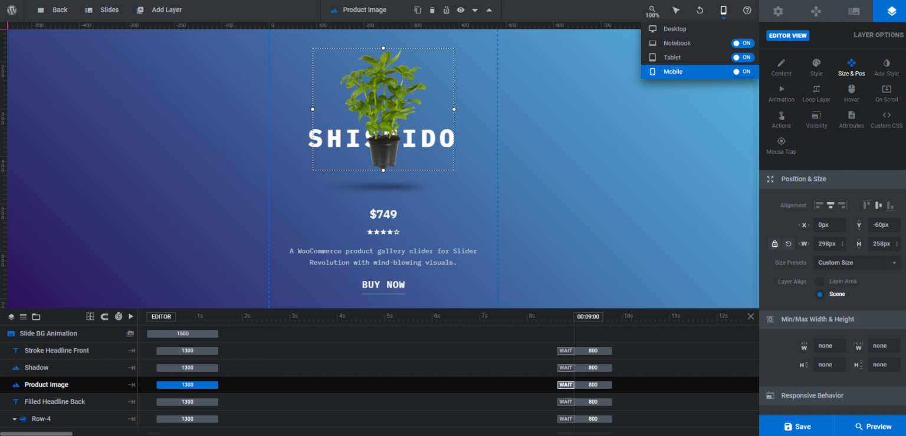Click the undo arrow in top toolbar
The height and width of the screenshot is (436, 906).
point(700,10)
